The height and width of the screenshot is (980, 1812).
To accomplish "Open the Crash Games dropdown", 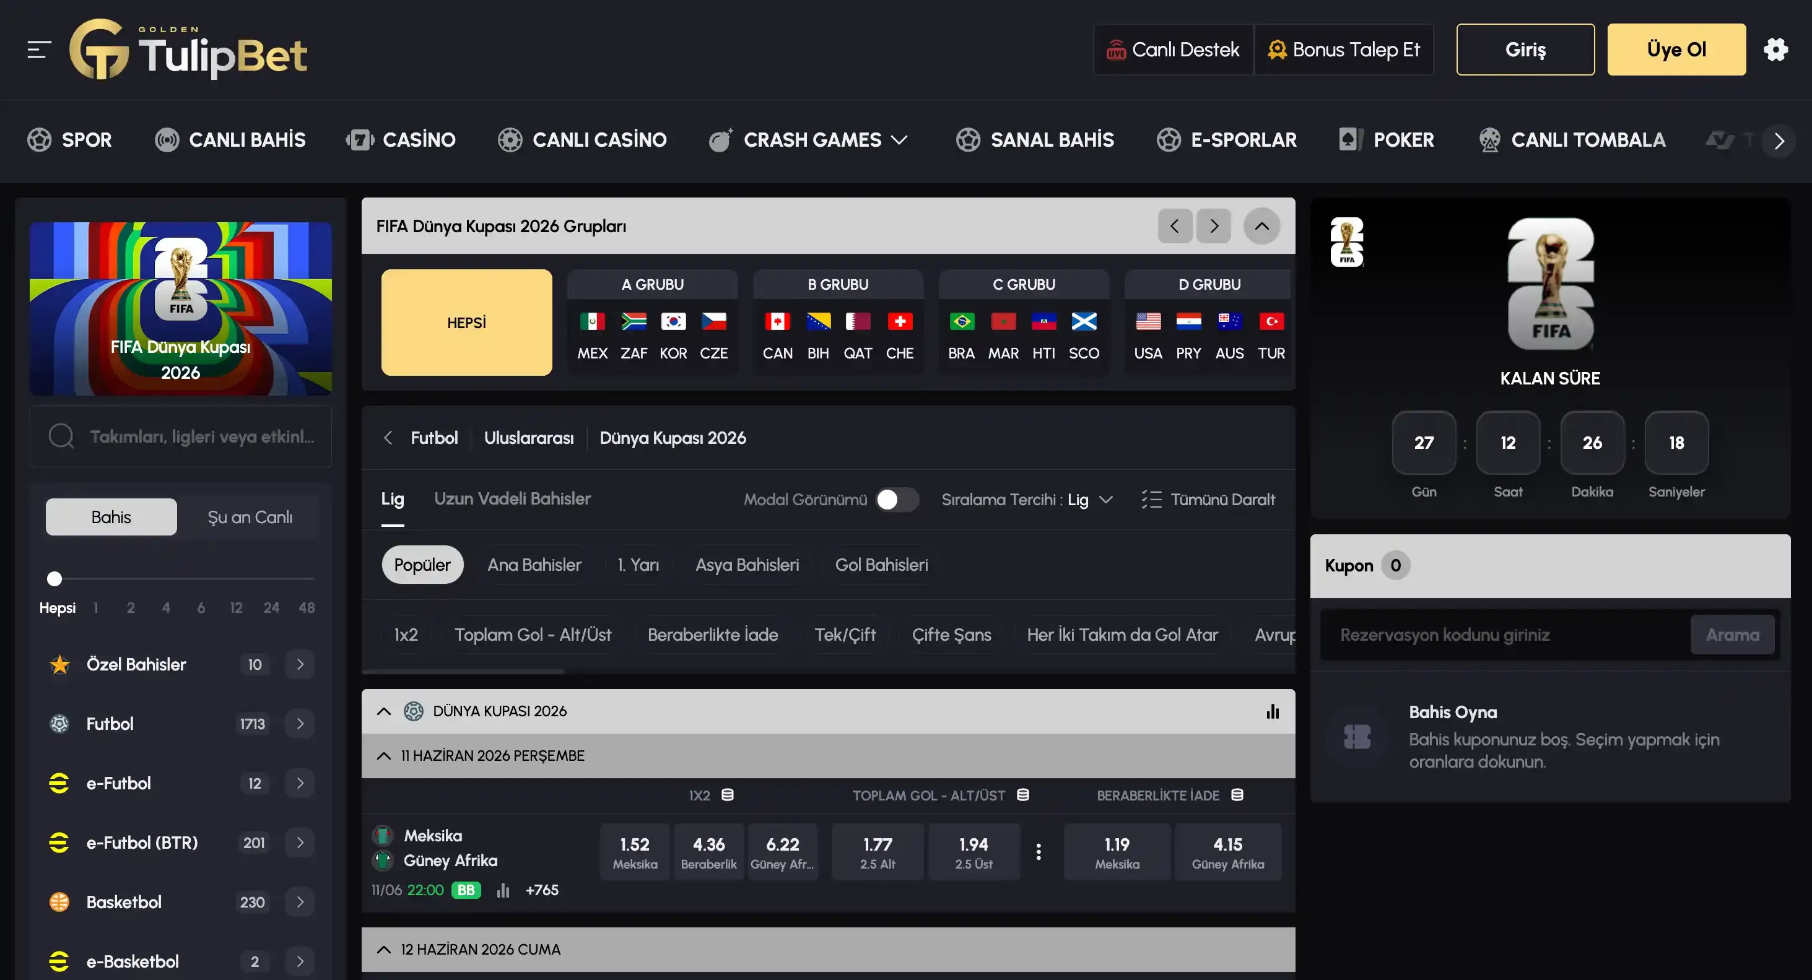I will [x=809, y=140].
